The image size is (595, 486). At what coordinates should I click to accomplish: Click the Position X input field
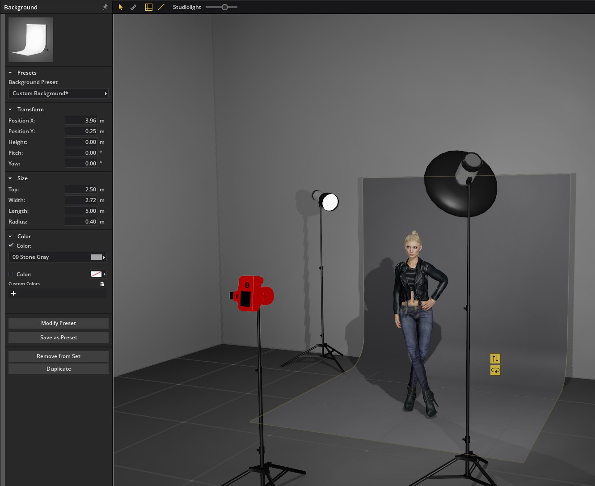coord(81,121)
